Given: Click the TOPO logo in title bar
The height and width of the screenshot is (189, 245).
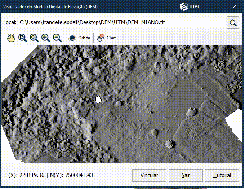Looking at the screenshot, I should point(191,7).
